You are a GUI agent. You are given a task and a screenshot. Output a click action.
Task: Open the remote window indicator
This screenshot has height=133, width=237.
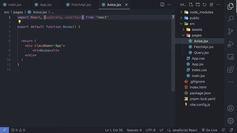pos(4,130)
